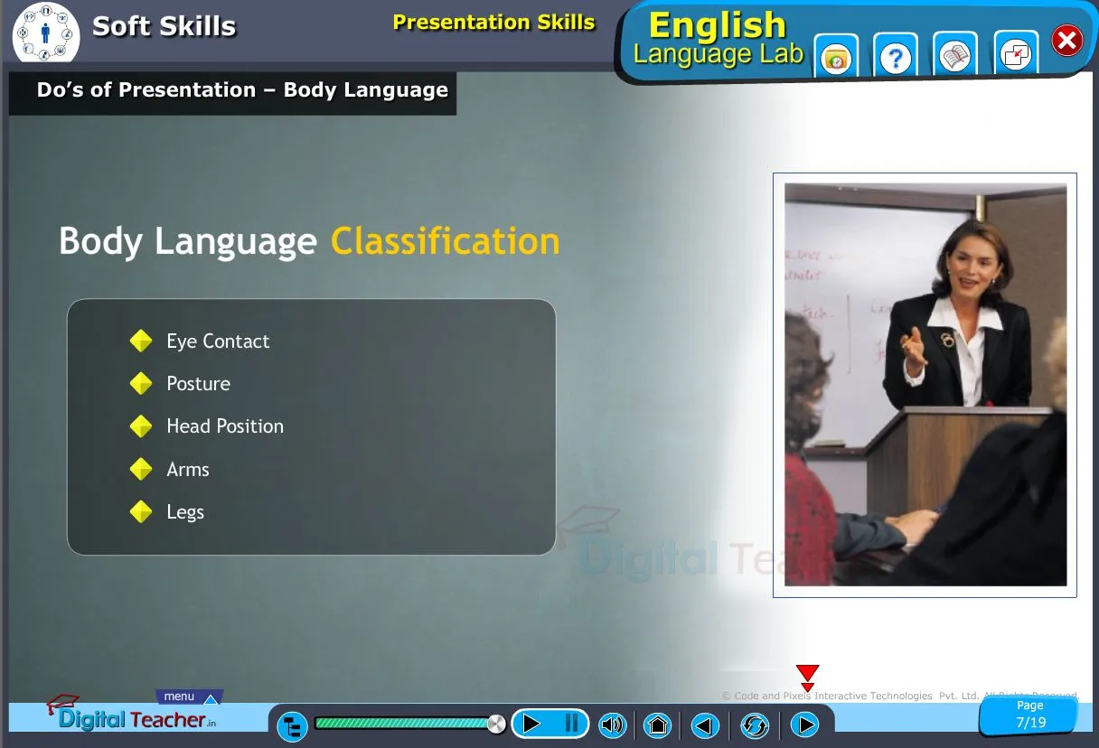Click the English Language Lab title
Screen dimensions: 1099x748
718,40
